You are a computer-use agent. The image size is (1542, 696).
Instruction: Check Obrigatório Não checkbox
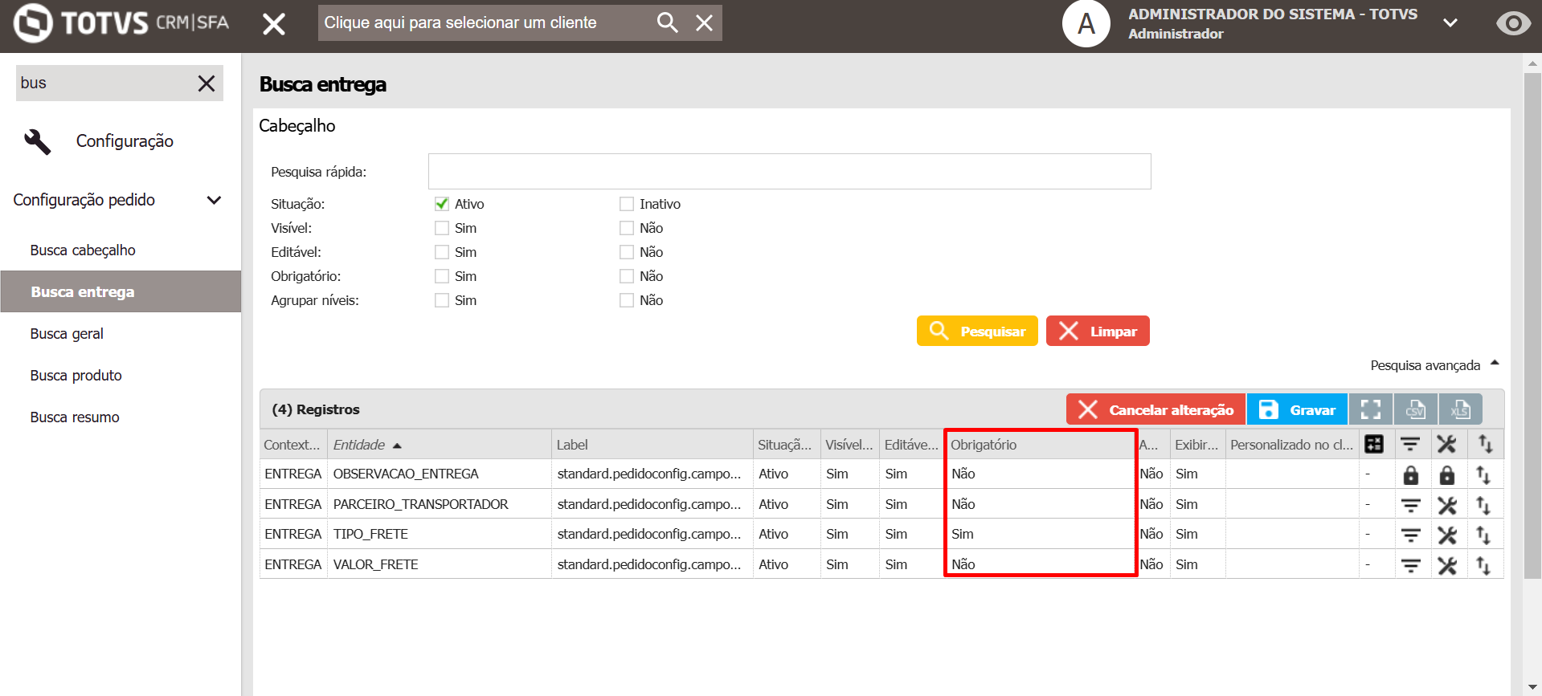[x=627, y=276]
